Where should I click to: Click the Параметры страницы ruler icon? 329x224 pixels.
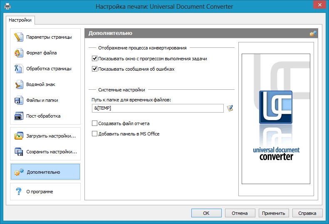click(x=19, y=37)
